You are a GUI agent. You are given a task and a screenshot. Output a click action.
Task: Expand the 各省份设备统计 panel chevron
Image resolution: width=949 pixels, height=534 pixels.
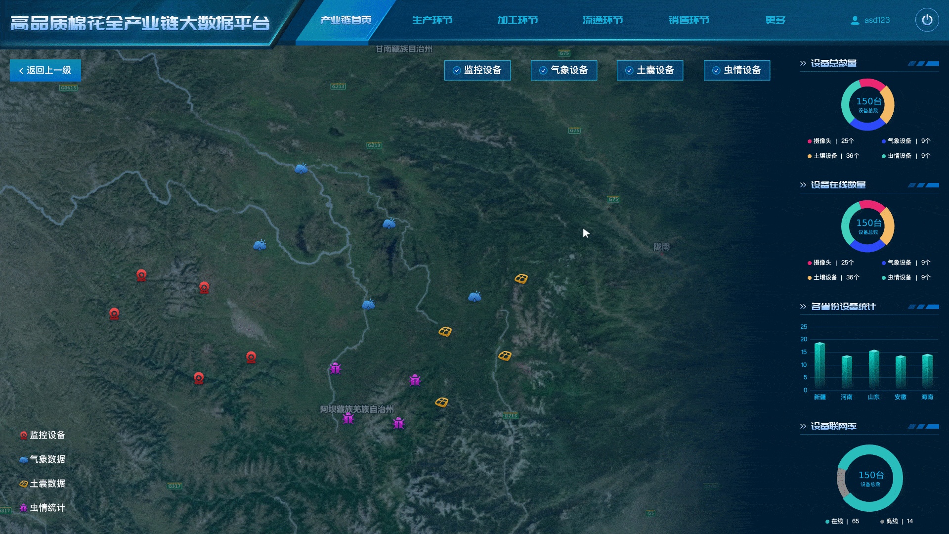coord(803,307)
